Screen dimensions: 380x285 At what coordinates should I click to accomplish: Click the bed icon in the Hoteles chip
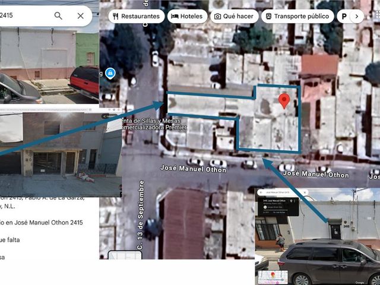(x=175, y=16)
